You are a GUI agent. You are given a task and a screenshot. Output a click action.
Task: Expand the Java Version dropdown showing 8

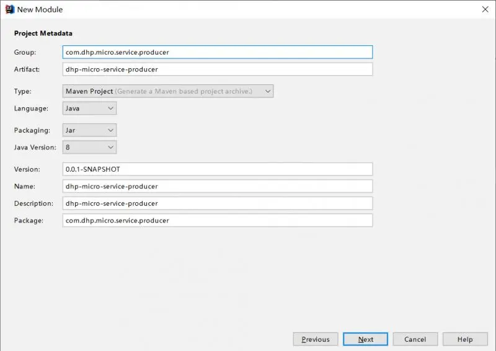(x=89, y=147)
